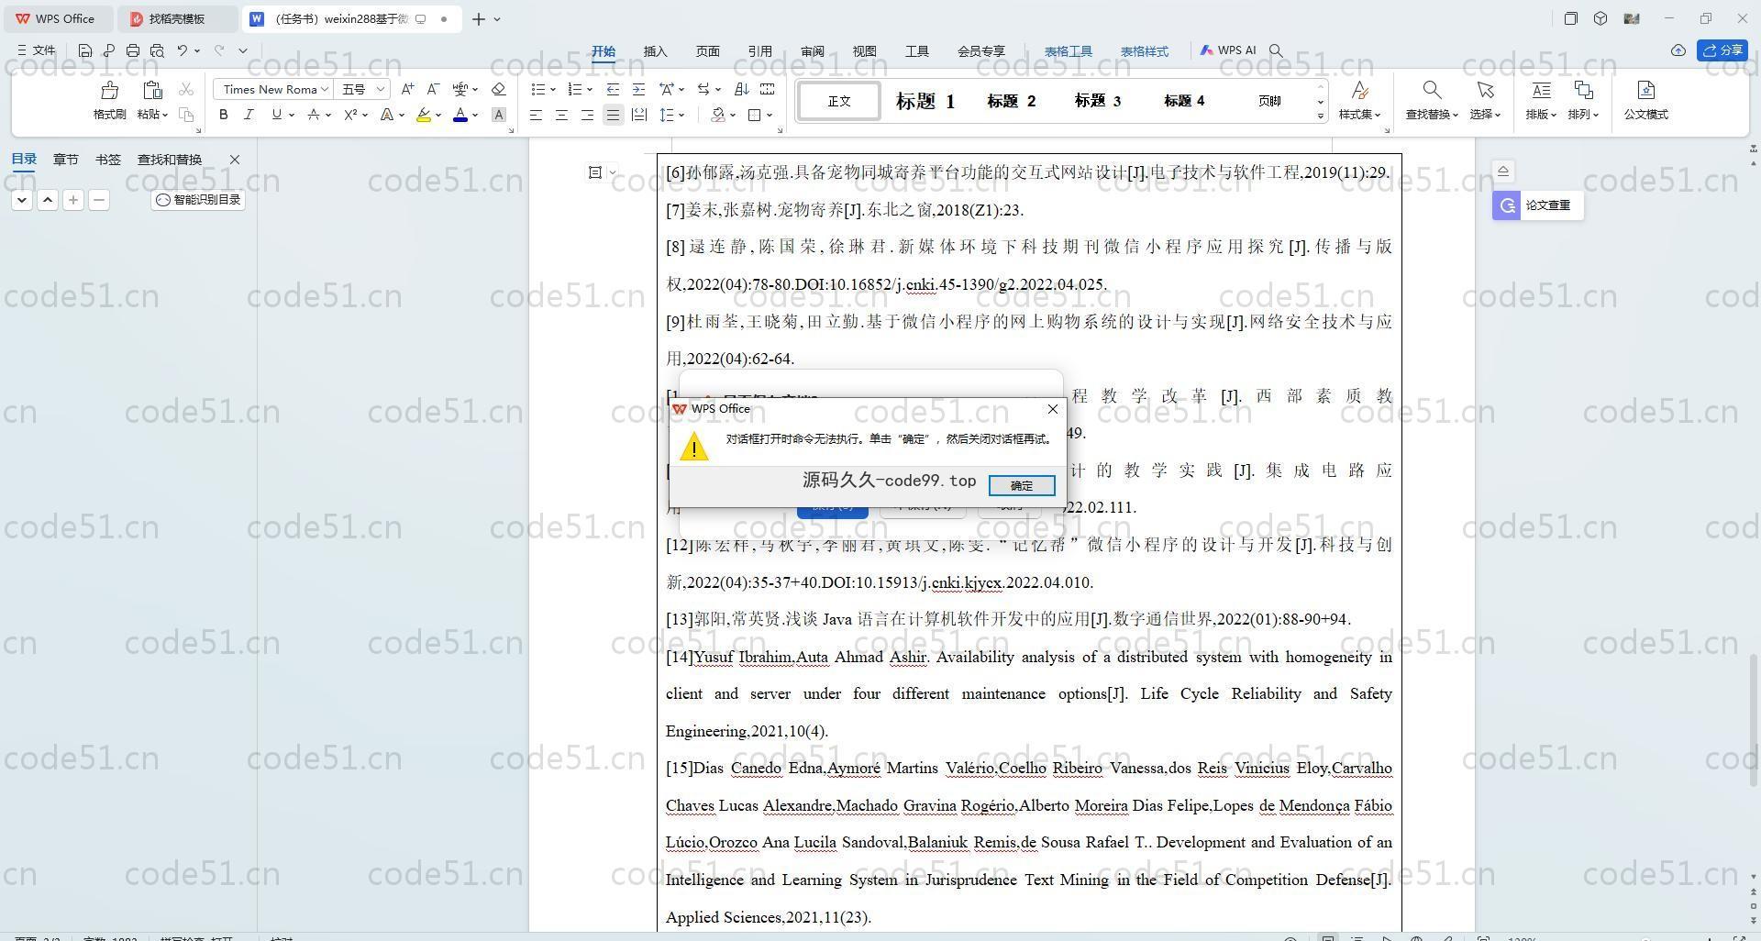Screen dimensions: 1761x941
Task: Open the paste options dropdown arrow
Action: [x=165, y=115]
